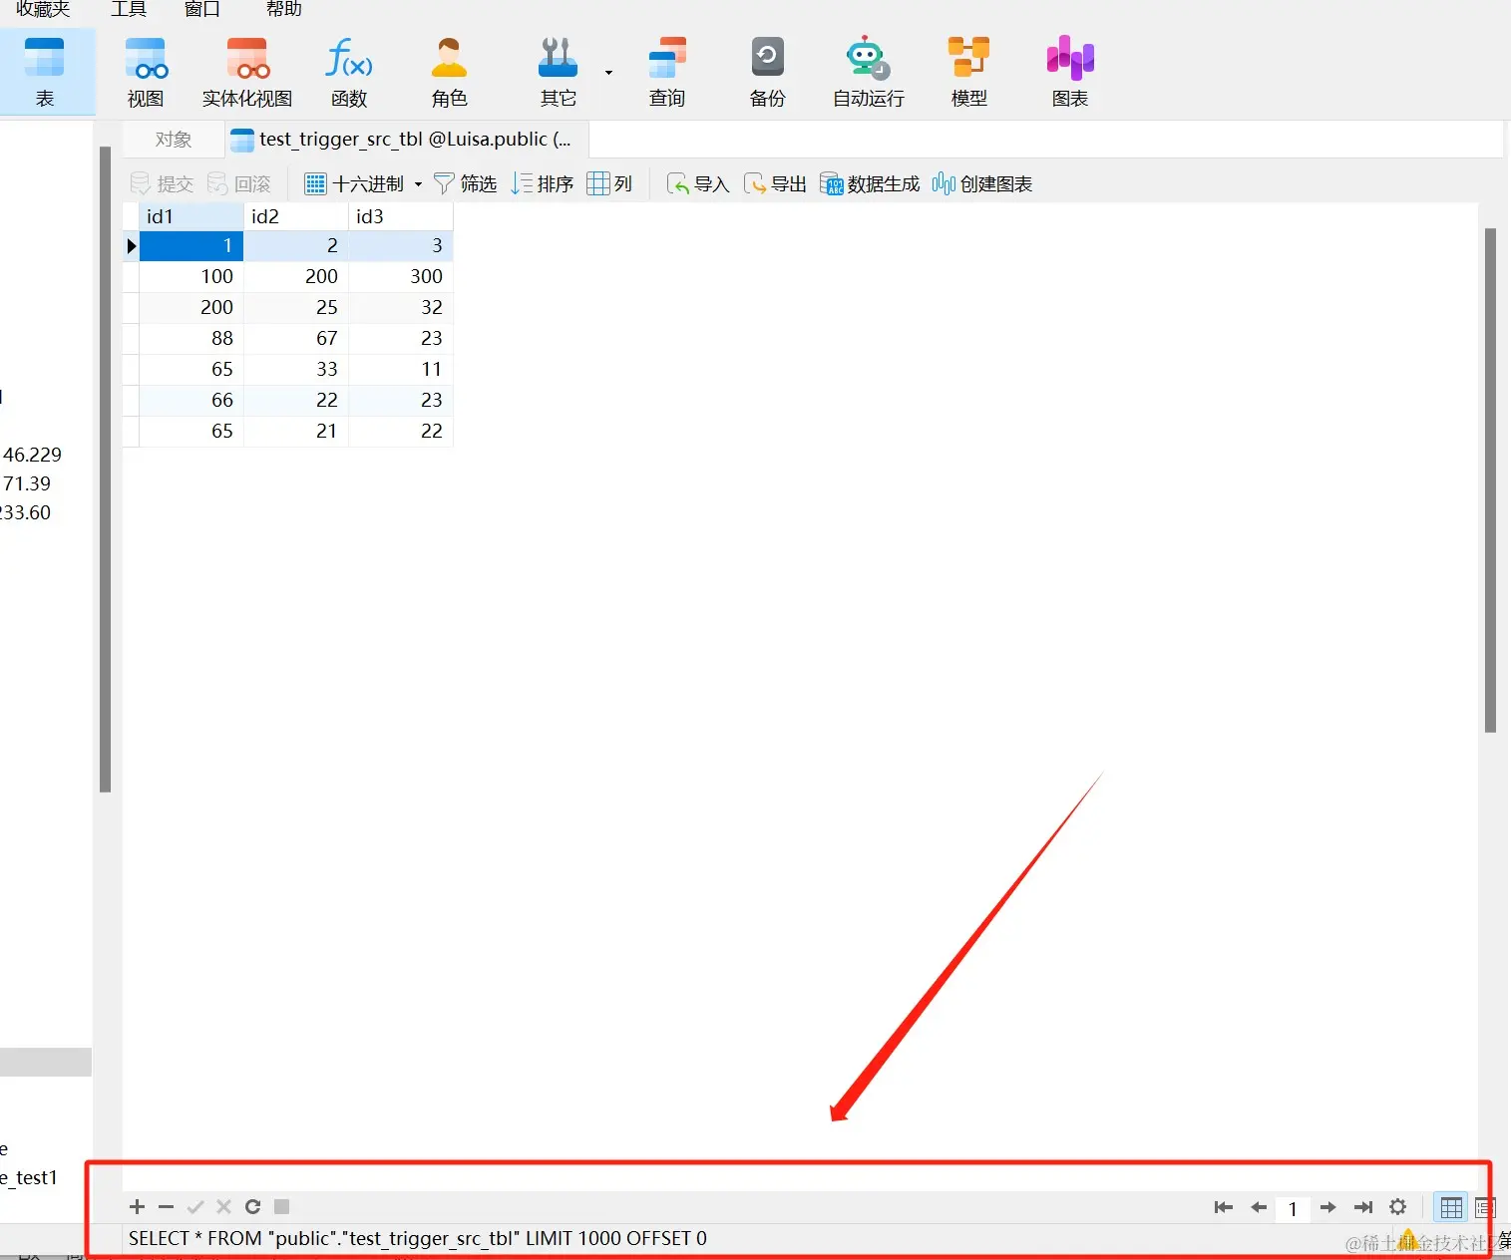Select the id1 cell with value 66
The image size is (1511, 1260).
(191, 400)
